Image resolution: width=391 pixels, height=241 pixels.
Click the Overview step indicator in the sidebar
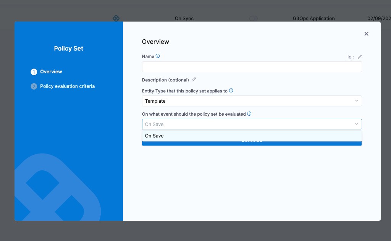pyautogui.click(x=51, y=71)
